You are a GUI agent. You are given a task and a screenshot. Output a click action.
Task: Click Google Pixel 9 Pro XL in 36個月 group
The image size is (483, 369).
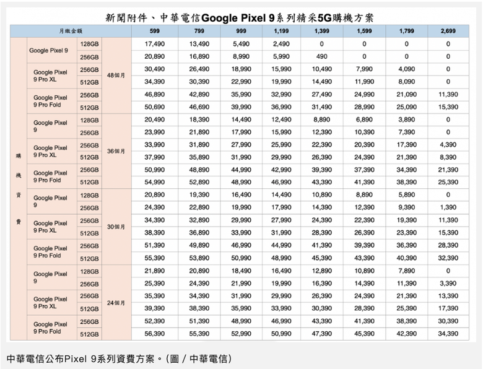click(x=50, y=152)
